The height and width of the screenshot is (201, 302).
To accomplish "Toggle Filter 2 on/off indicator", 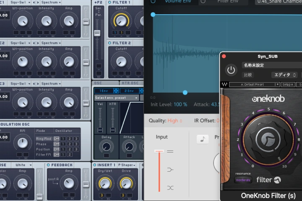I will 109,43.
